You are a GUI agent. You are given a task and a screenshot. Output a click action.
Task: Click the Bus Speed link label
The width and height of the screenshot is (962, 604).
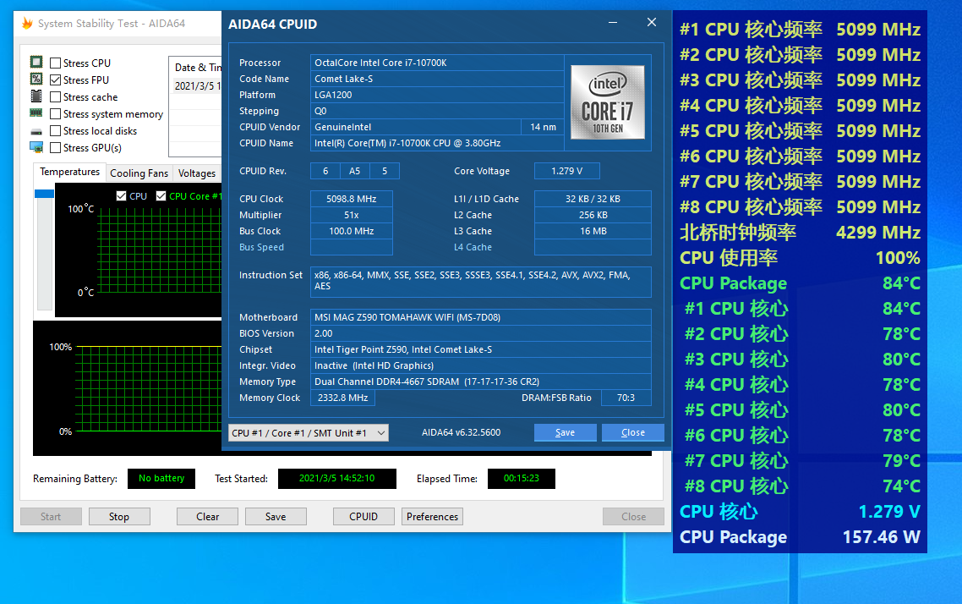(x=261, y=247)
